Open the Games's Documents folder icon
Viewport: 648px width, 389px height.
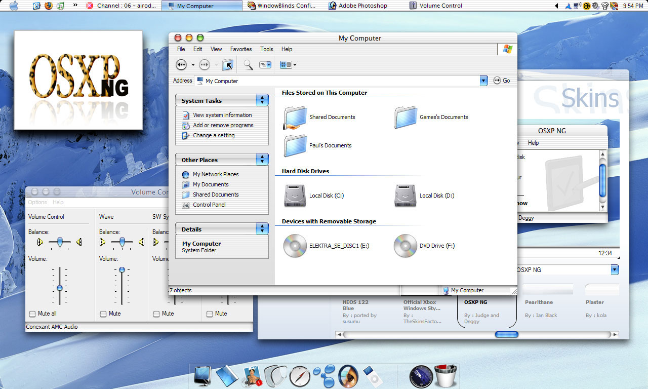click(x=406, y=118)
